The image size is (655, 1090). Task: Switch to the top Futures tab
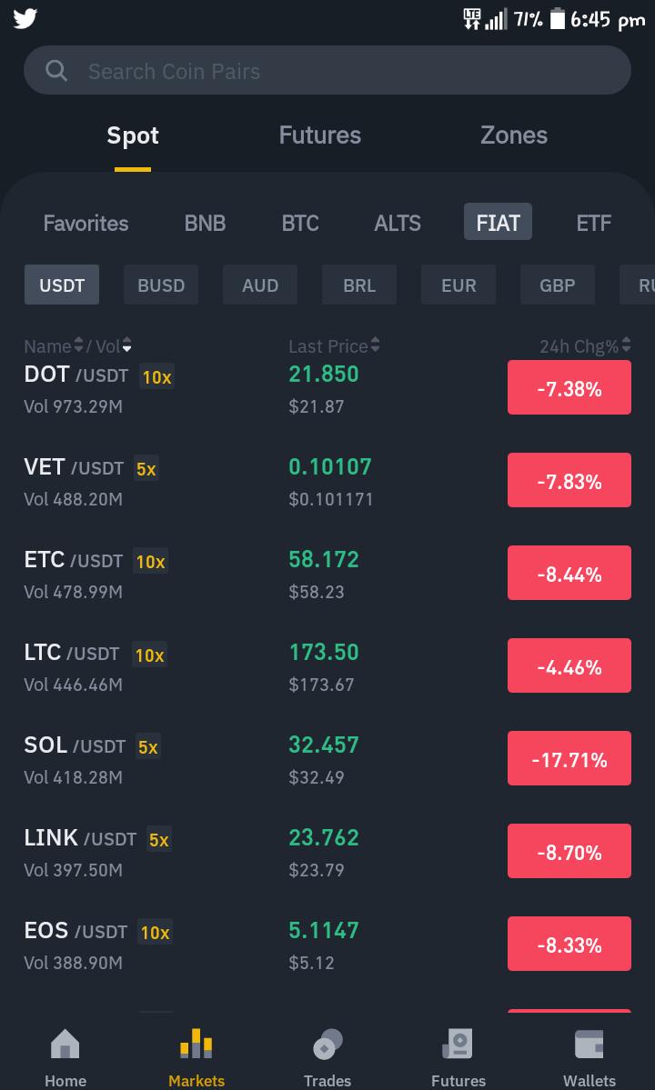pos(320,135)
